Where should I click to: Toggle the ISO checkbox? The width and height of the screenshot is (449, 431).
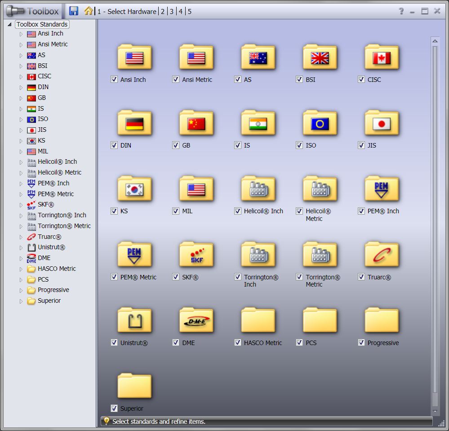click(299, 145)
